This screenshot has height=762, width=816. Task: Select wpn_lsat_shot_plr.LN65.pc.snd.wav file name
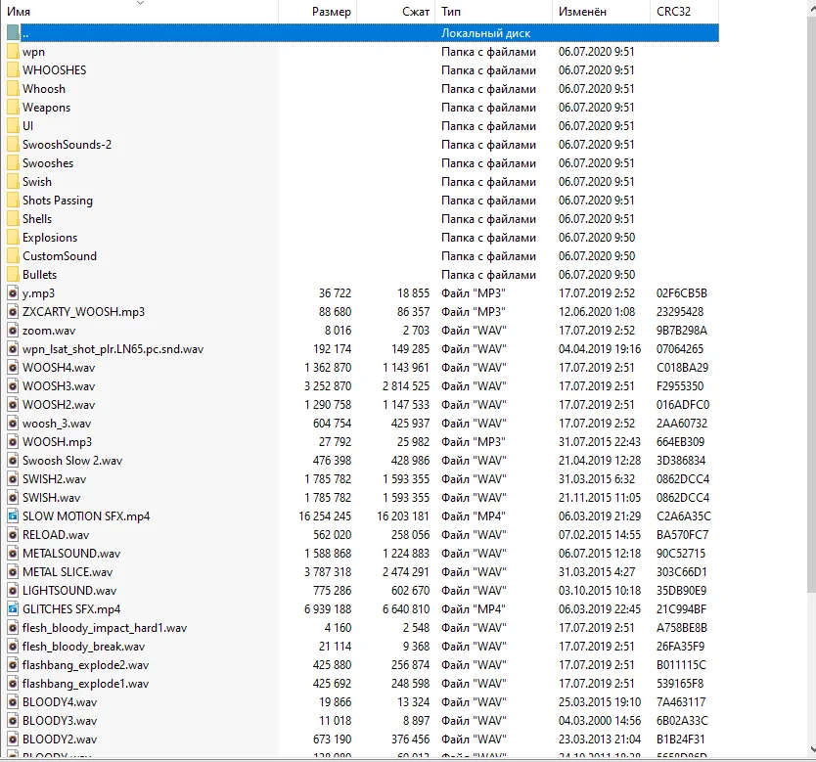(113, 349)
